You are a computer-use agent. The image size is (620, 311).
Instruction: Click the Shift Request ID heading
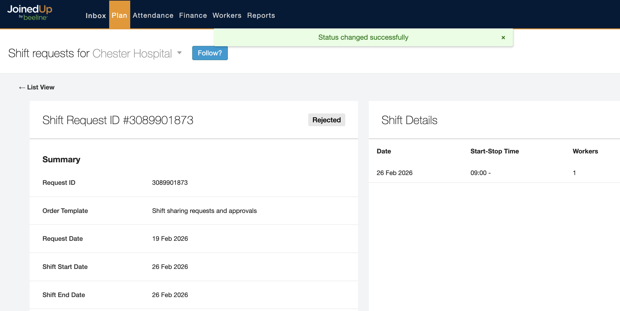coord(118,120)
